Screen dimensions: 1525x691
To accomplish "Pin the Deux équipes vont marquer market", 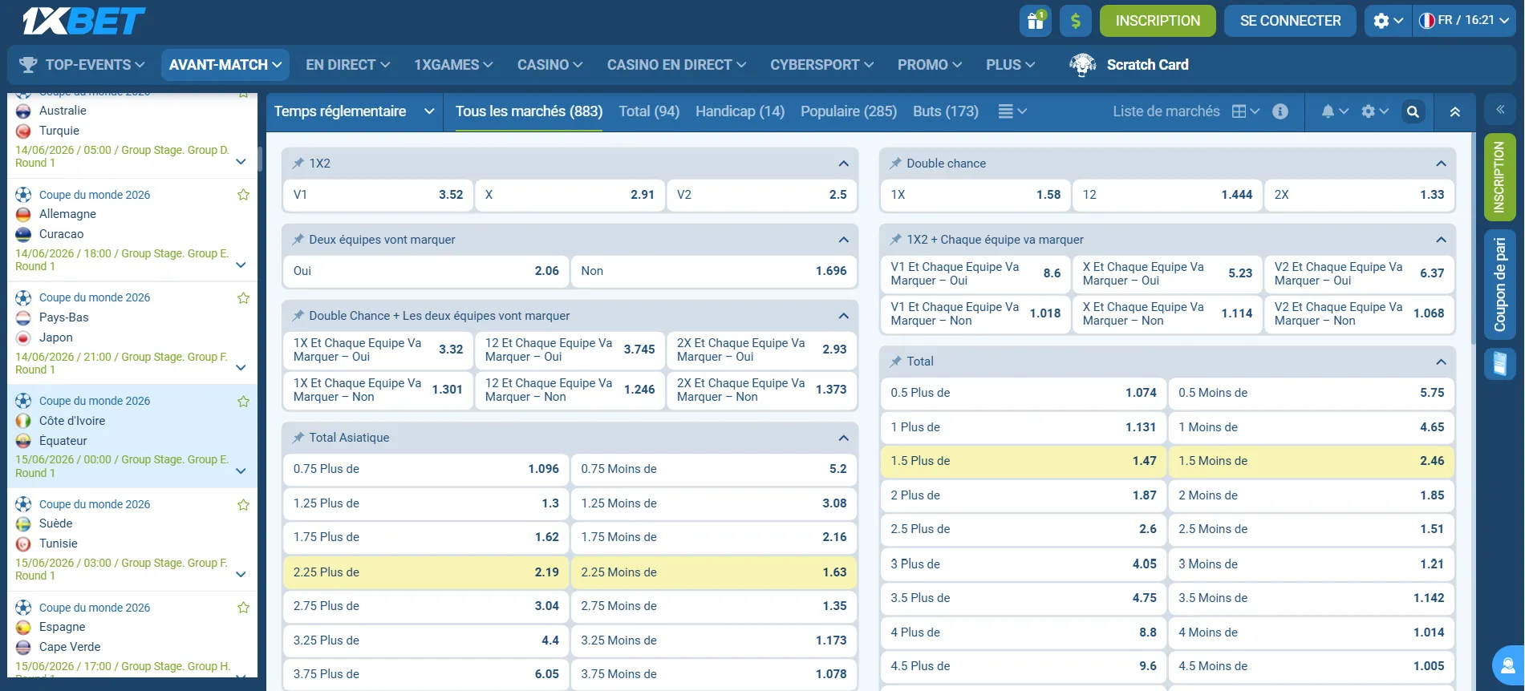I will [x=298, y=240].
